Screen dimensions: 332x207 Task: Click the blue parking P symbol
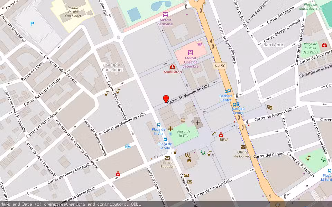[32, 23]
